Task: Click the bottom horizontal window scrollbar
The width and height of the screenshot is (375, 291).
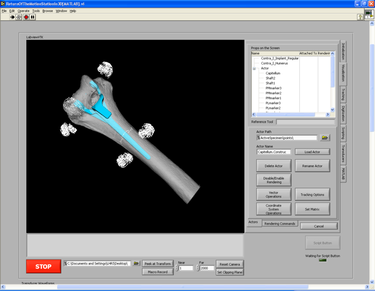Action: point(182,287)
